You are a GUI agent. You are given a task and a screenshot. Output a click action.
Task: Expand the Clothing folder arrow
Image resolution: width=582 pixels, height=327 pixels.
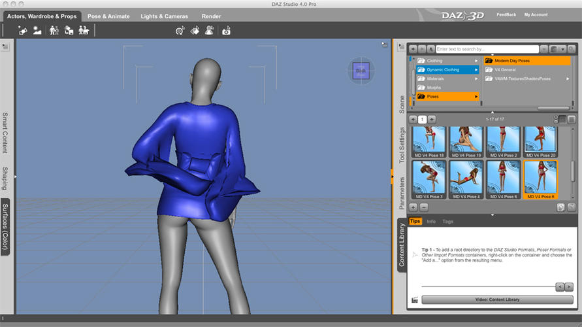[x=476, y=61]
